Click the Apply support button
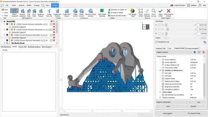The height and width of the screenshot is (117, 208). [168, 113]
